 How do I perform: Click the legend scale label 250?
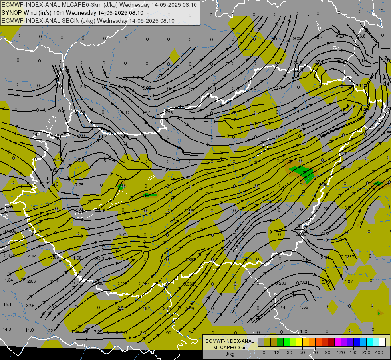(366, 352)
